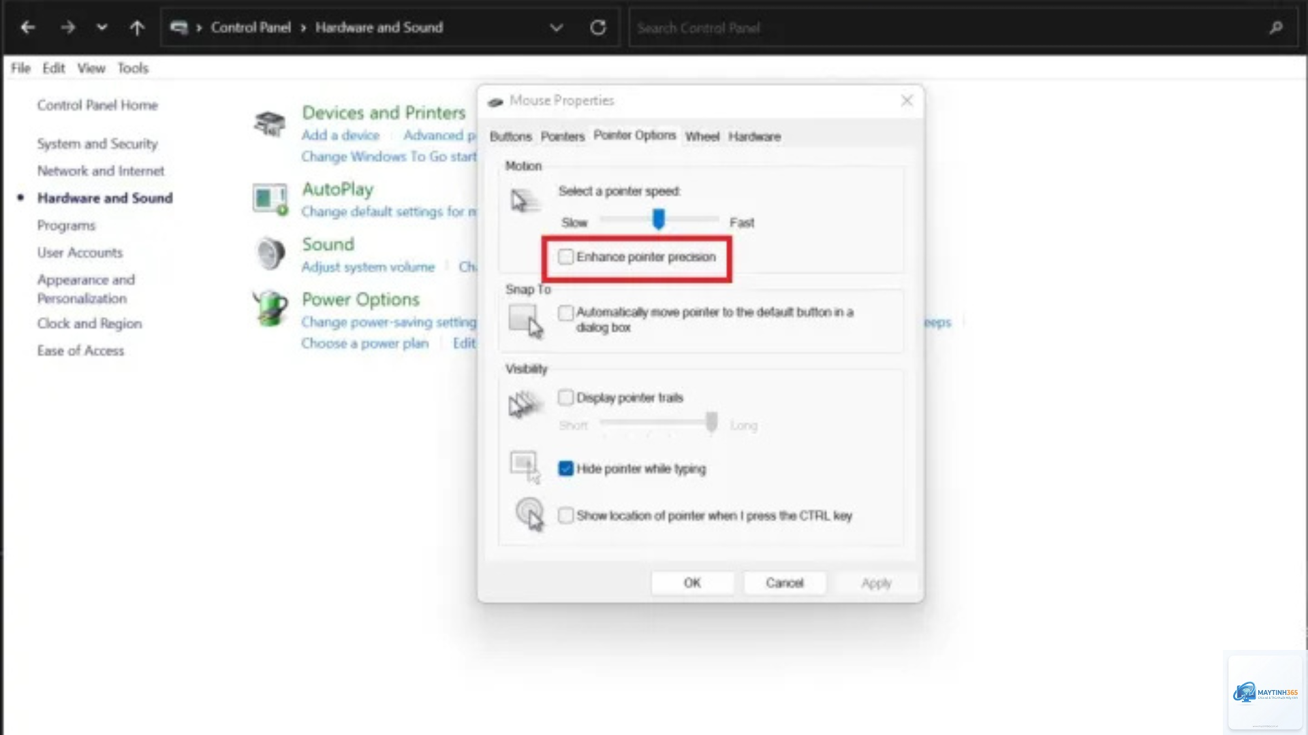The height and width of the screenshot is (735, 1308).
Task: Open the Sound heading
Action: 328,244
